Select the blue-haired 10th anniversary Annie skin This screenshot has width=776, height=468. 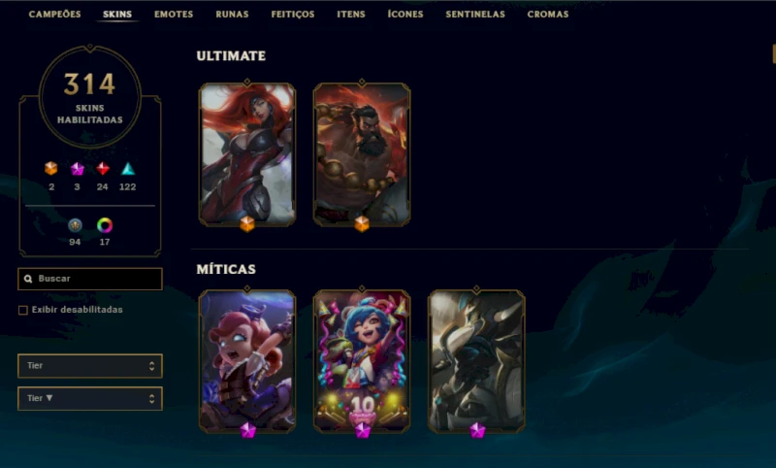click(362, 361)
